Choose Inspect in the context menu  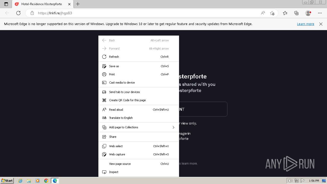coord(139,172)
